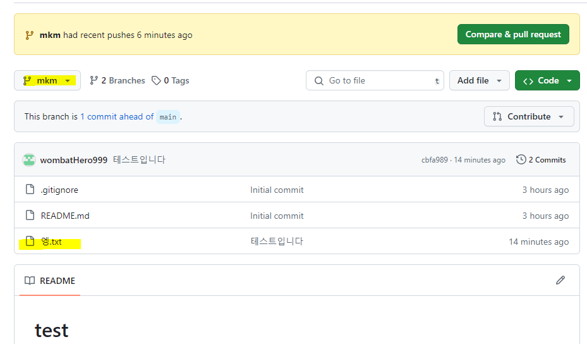Click the pencil icon to edit README
587x344 pixels.
[560, 280]
